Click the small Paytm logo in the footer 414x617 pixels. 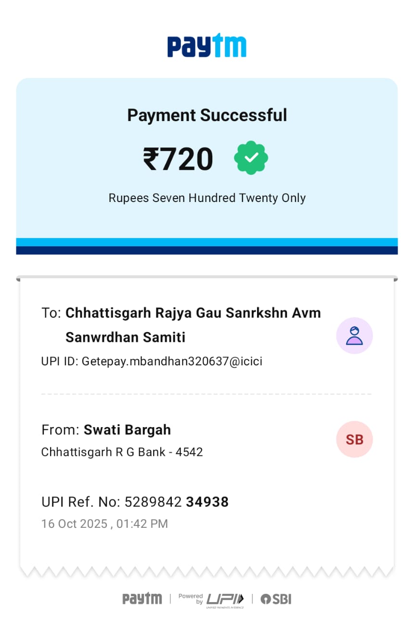coord(142,599)
